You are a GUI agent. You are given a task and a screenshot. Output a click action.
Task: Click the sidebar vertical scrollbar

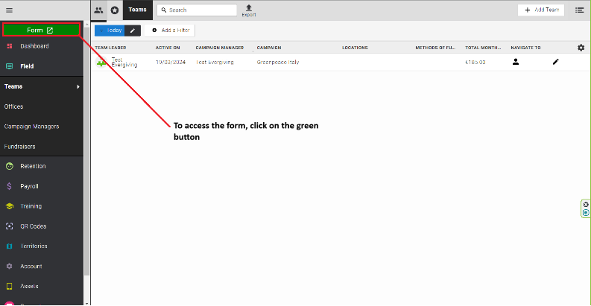point(86,149)
